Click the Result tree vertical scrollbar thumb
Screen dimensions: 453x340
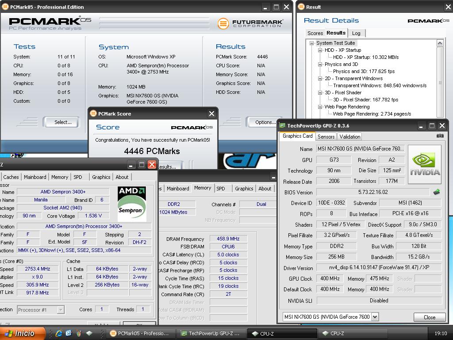point(440,82)
